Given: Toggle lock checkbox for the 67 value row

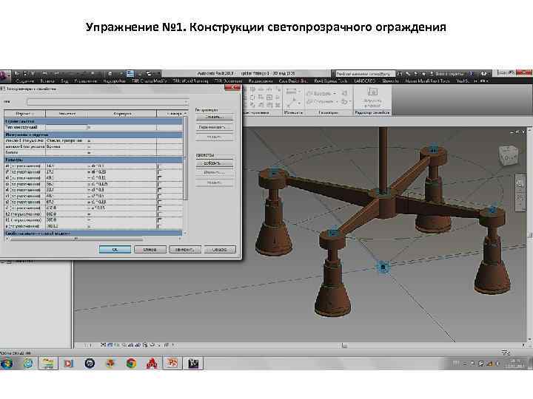Looking at the screenshot, I should 159,202.
